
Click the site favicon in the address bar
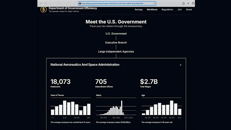click(x=80, y=4)
